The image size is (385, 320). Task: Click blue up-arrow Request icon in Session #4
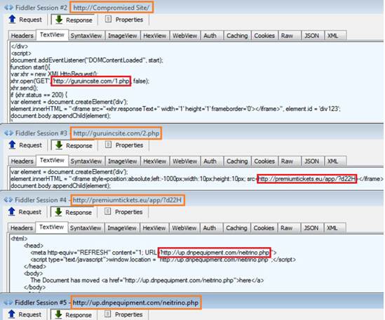(x=11, y=212)
